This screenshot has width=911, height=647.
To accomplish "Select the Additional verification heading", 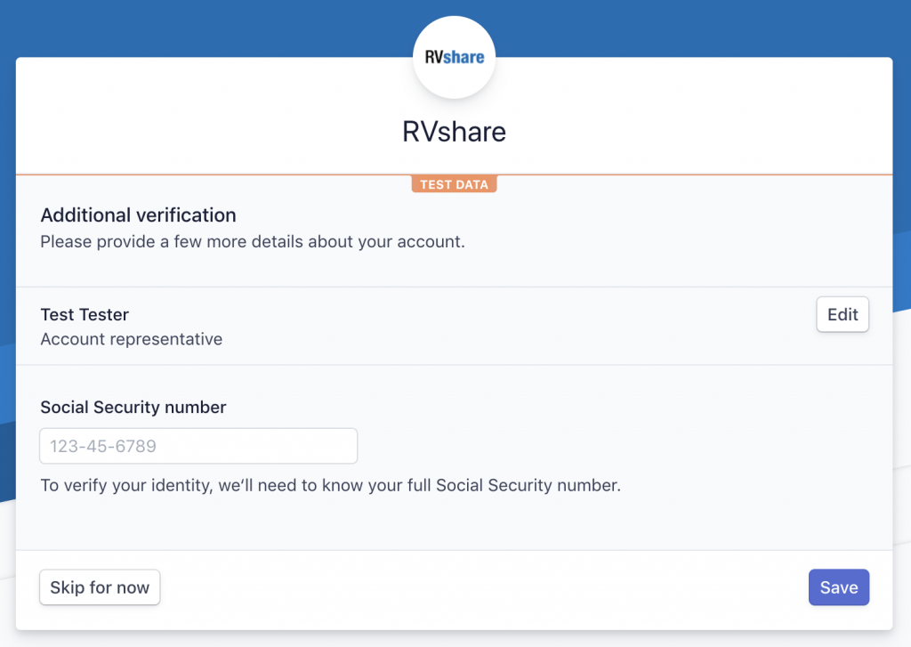I will point(138,215).
